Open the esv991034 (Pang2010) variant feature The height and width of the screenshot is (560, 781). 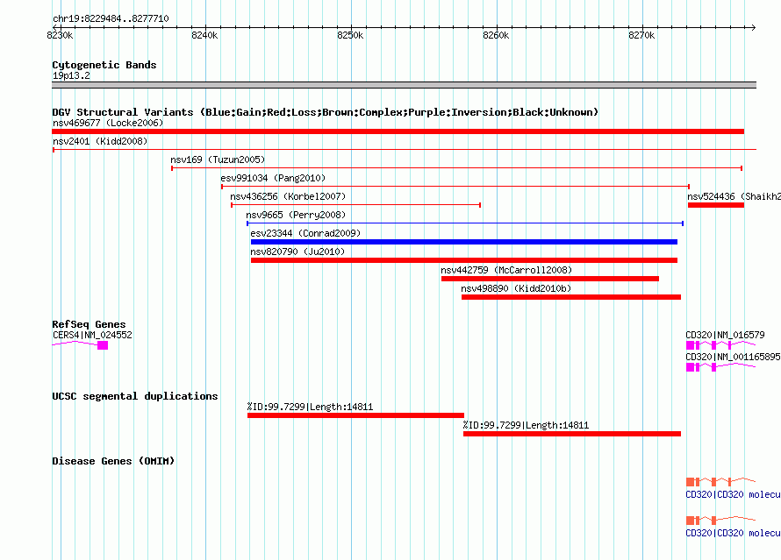455,187
